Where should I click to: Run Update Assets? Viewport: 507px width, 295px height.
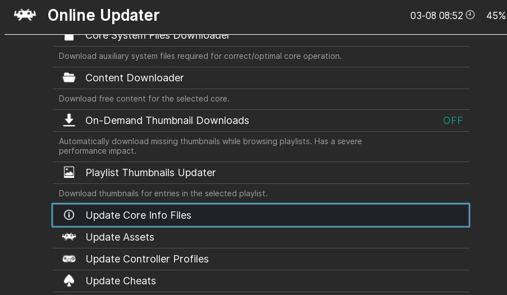click(x=120, y=237)
